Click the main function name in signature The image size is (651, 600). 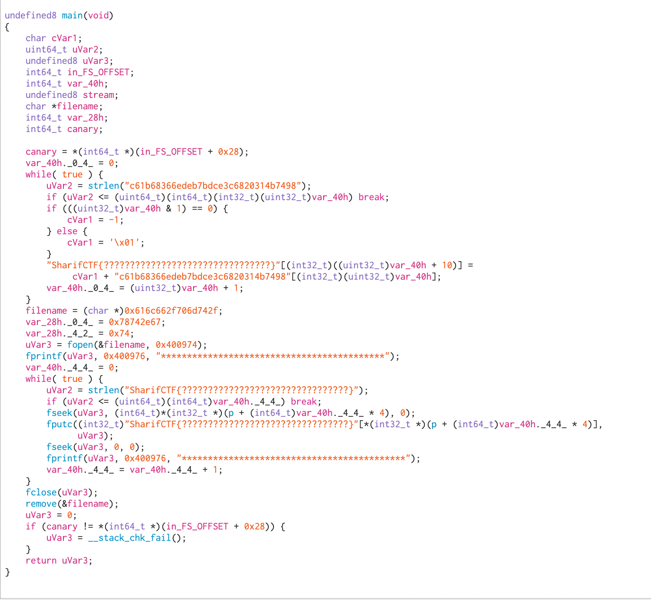point(72,16)
